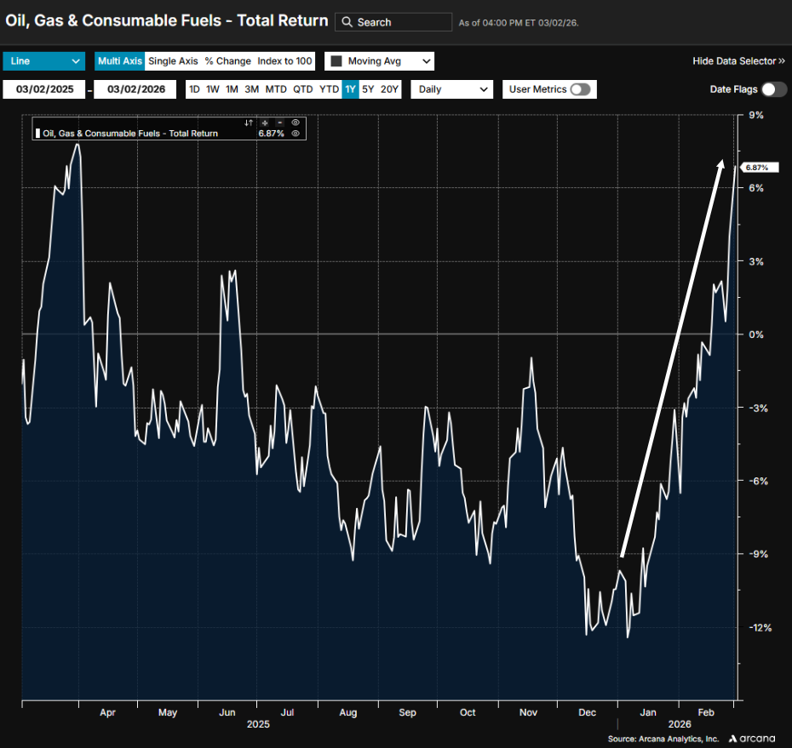Click the minimize legend minus icon
The image size is (792, 748).
tap(279, 123)
